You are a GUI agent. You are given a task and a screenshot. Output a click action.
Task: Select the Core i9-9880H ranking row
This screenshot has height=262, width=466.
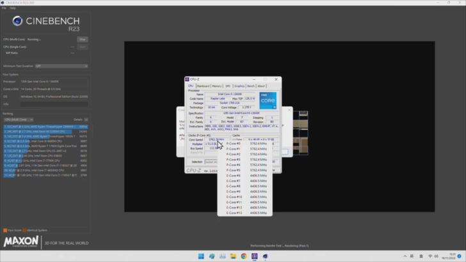point(45,141)
